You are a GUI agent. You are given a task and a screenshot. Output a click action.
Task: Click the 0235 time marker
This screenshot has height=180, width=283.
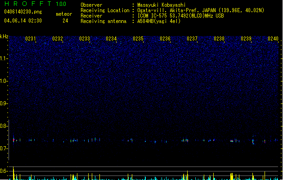(x=138, y=39)
